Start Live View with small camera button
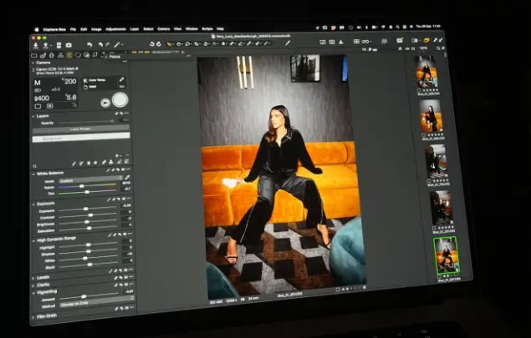The image size is (531, 338). pyautogui.click(x=105, y=103)
